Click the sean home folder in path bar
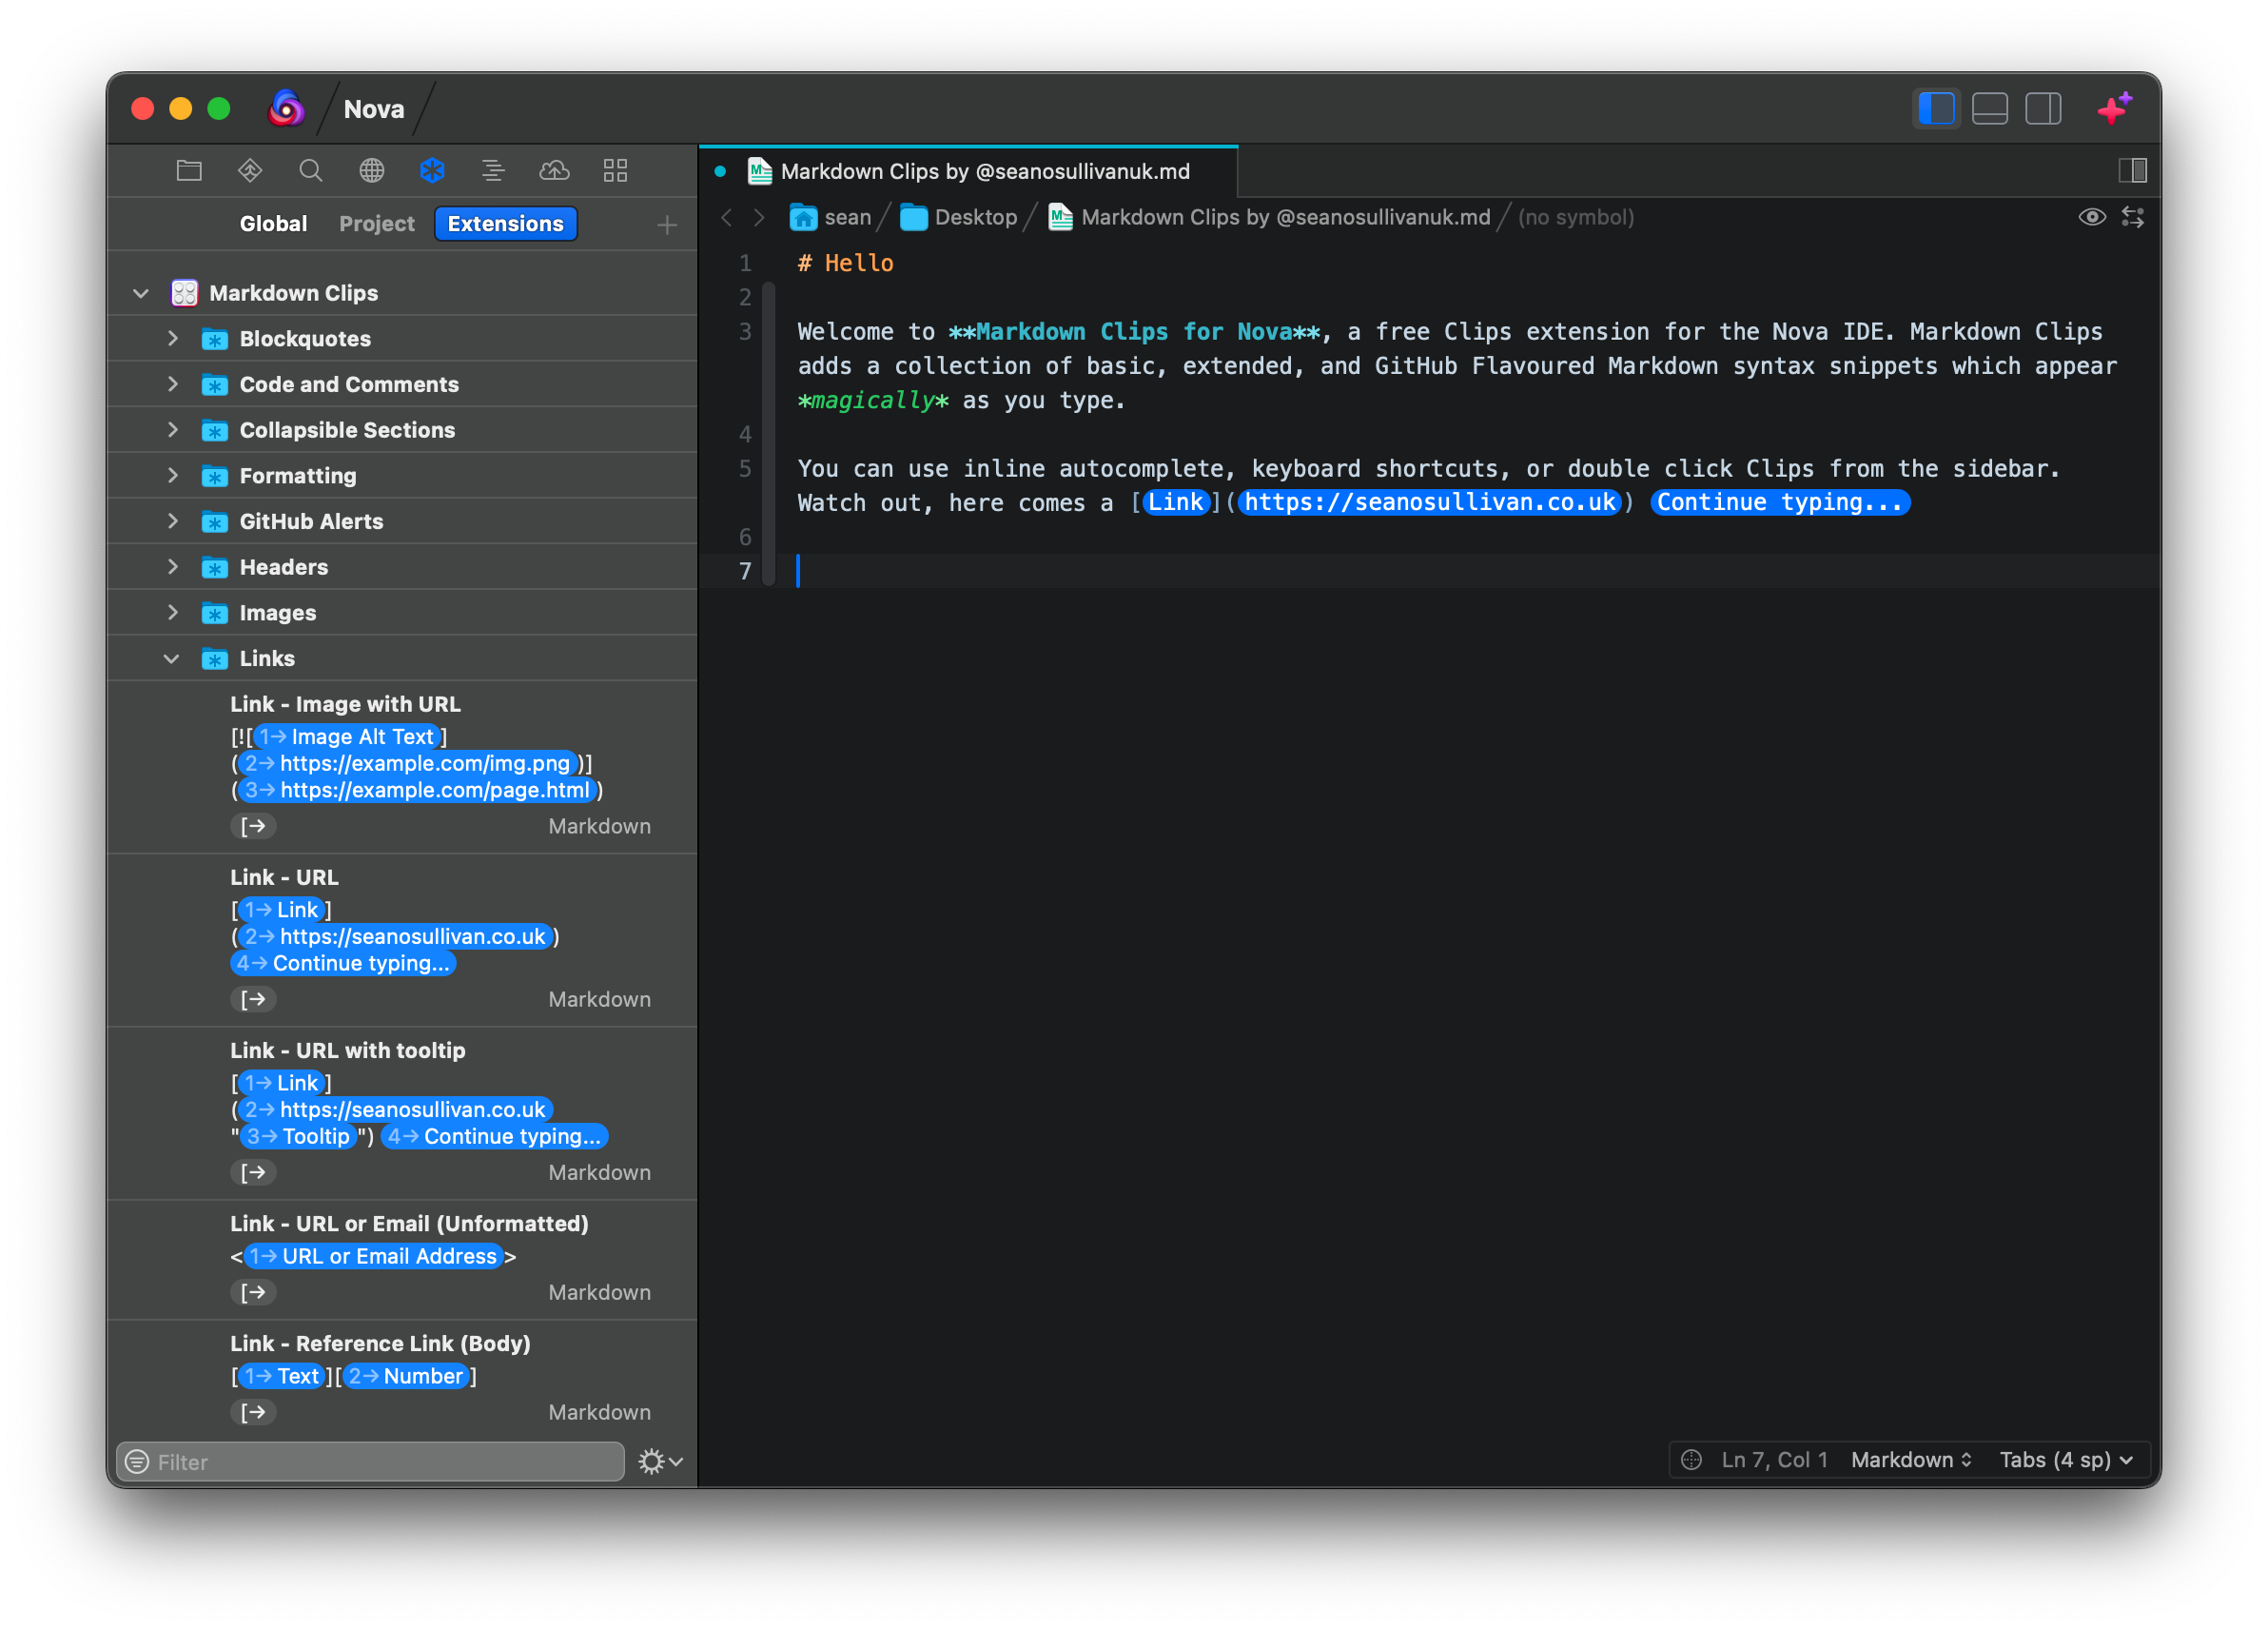 [x=830, y=217]
